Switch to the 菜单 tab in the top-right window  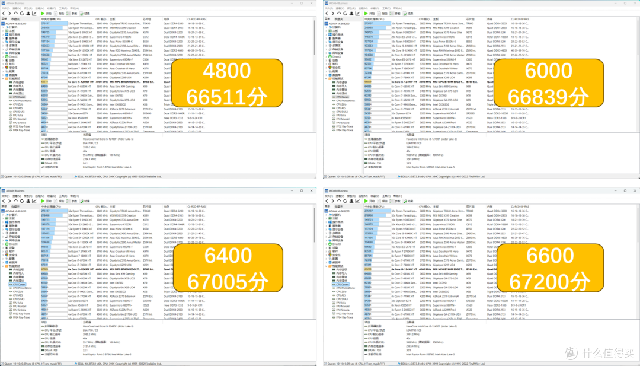[x=327, y=19]
